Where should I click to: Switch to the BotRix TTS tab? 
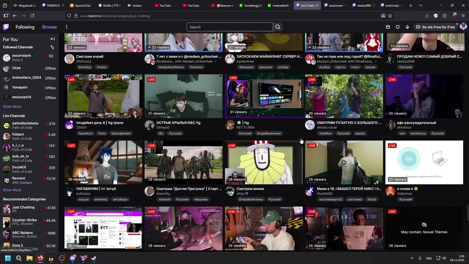pyautogui.click(x=109, y=5)
